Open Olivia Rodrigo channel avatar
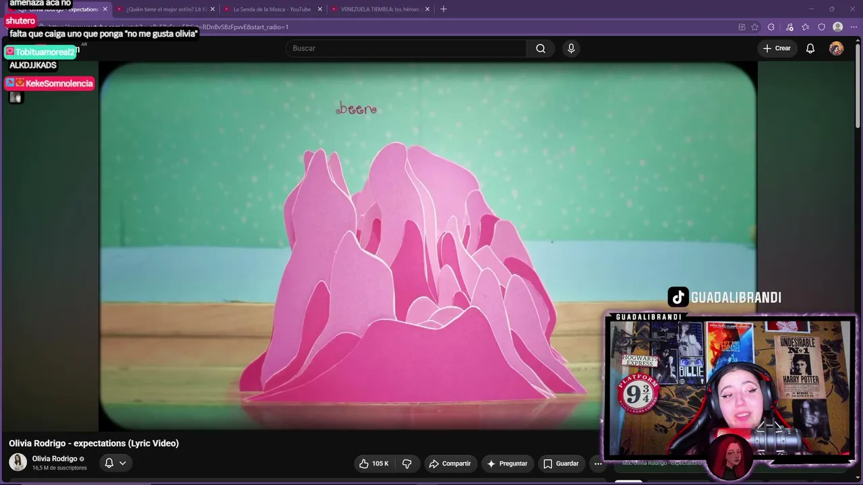This screenshot has width=863, height=485. point(18,462)
